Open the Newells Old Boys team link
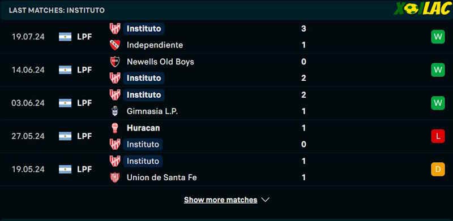Viewport: 453px width, 221px height. (x=160, y=62)
